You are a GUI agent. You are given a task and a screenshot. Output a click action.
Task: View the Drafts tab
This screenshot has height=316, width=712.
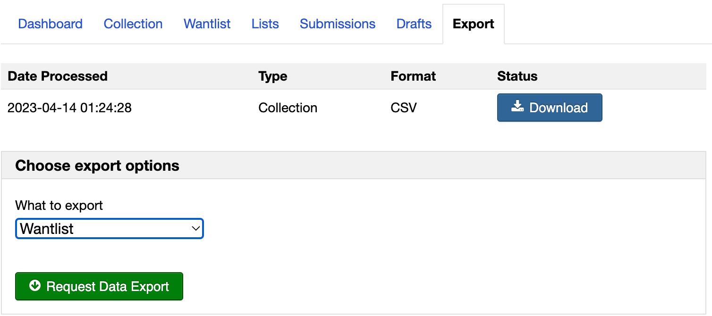[x=414, y=24]
